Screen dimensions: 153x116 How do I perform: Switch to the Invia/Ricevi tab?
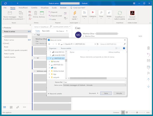[x=23, y=8]
